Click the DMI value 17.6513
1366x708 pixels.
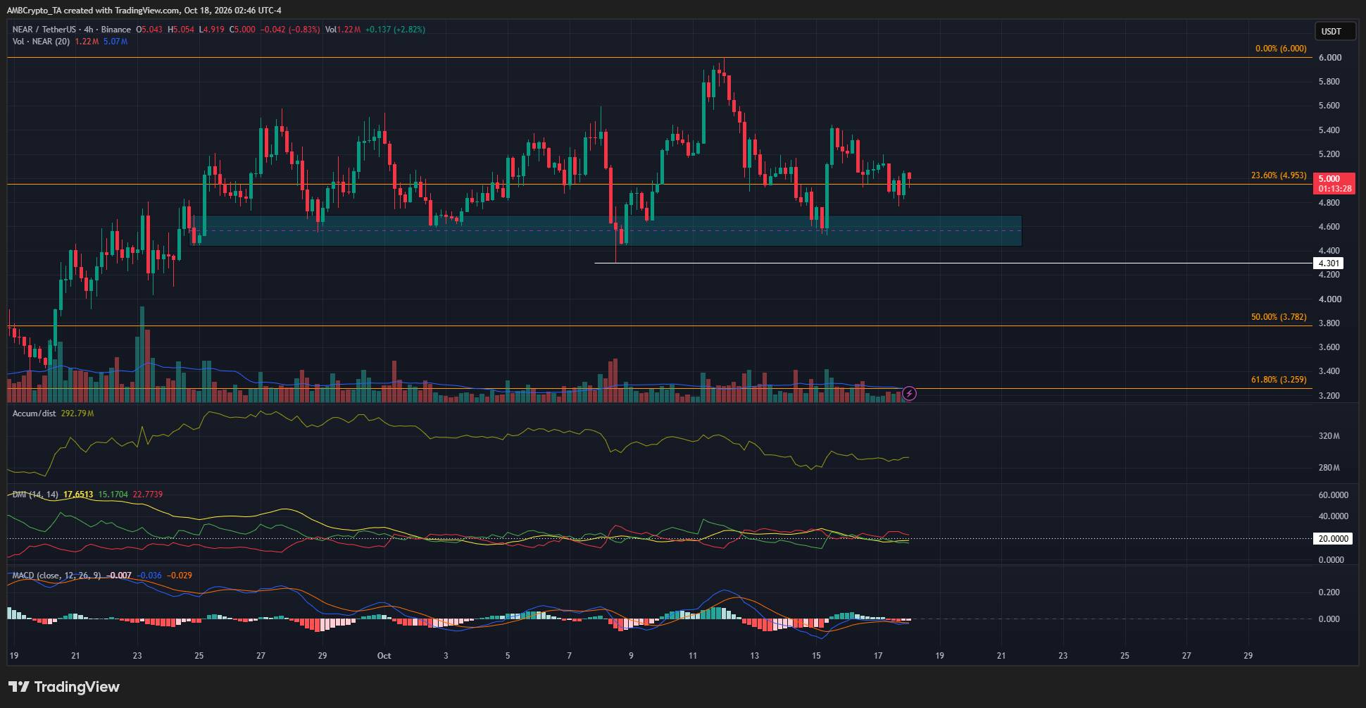(78, 495)
